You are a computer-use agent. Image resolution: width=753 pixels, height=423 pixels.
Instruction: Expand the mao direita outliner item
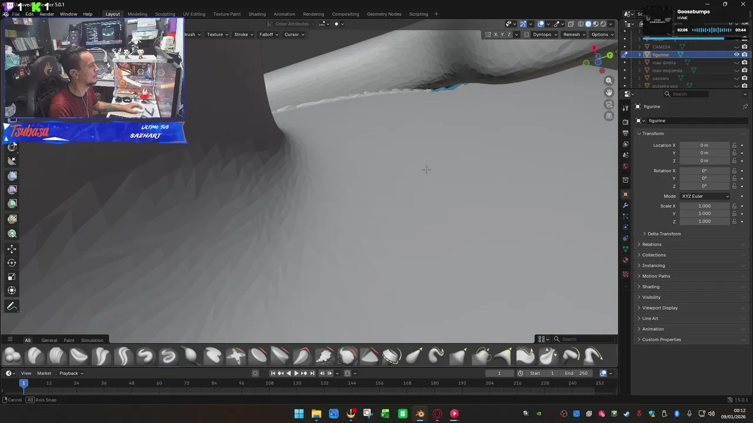[639, 63]
